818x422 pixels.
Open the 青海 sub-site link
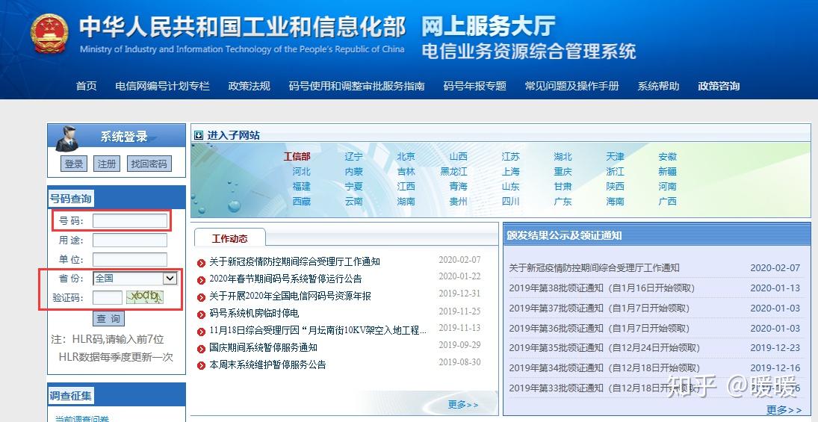click(459, 186)
